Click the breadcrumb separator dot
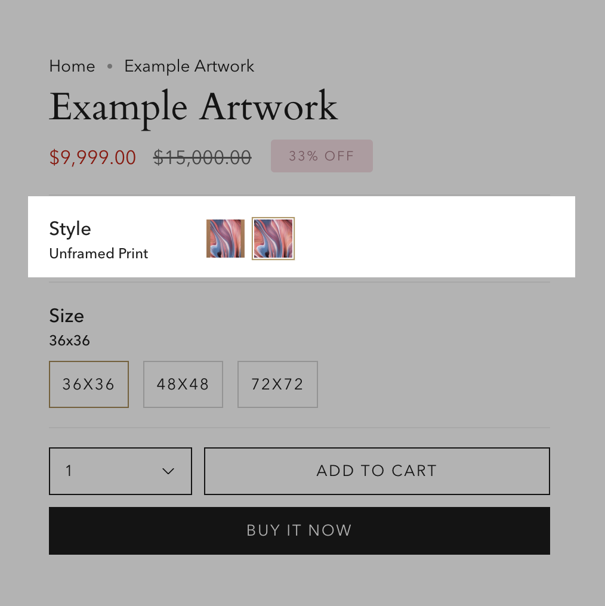The image size is (605, 606). [x=110, y=66]
